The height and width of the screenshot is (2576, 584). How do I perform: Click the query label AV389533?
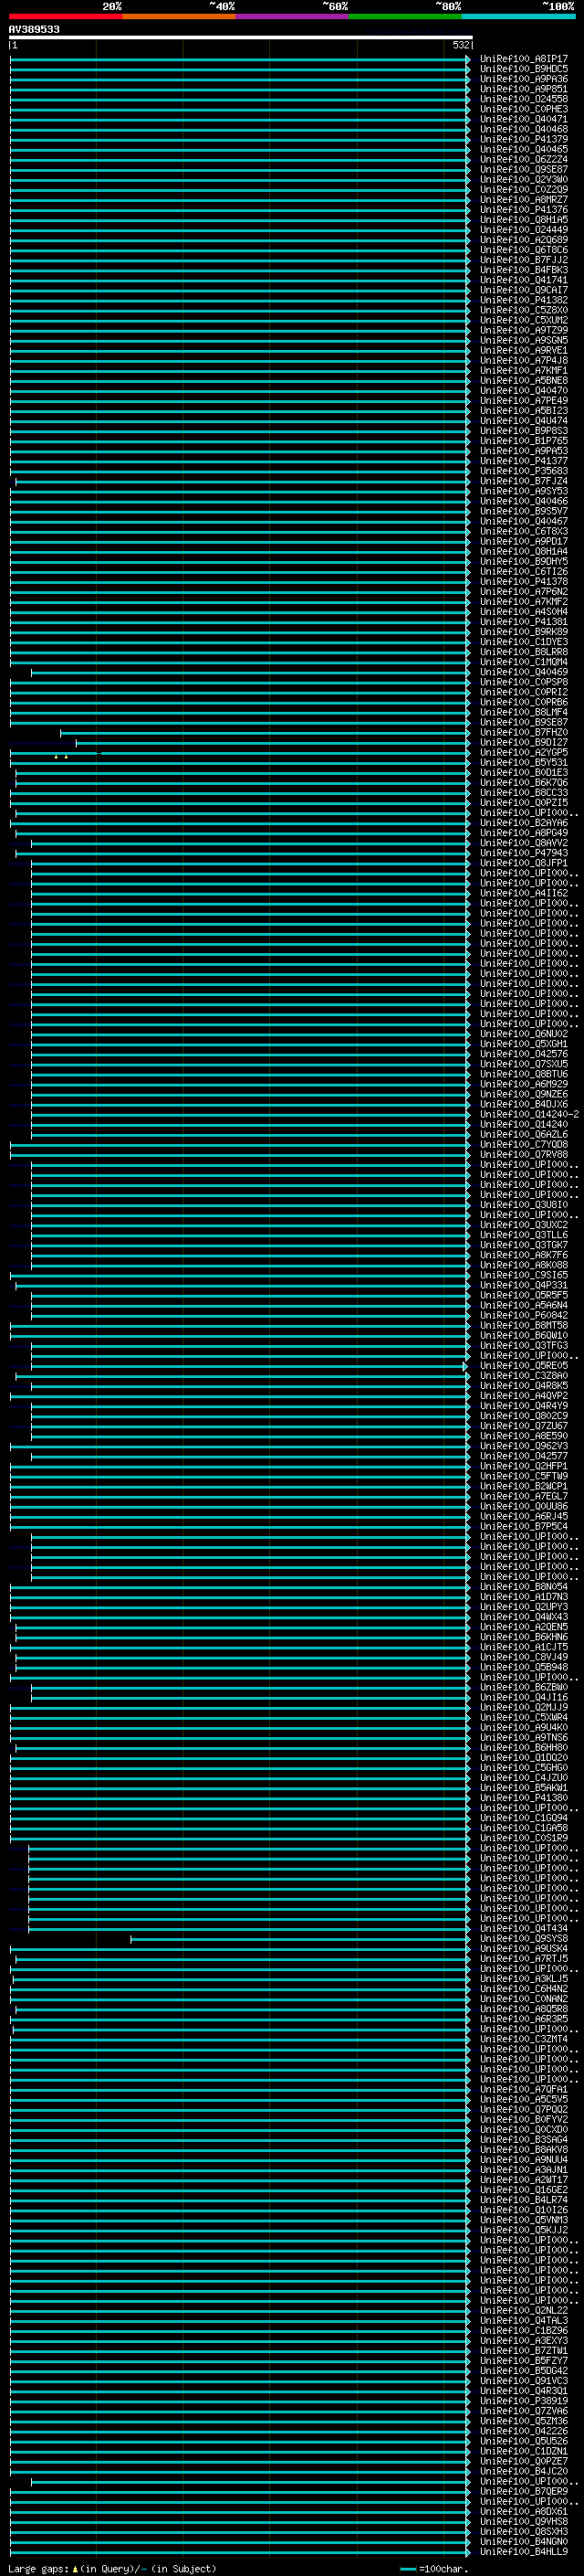[34, 29]
